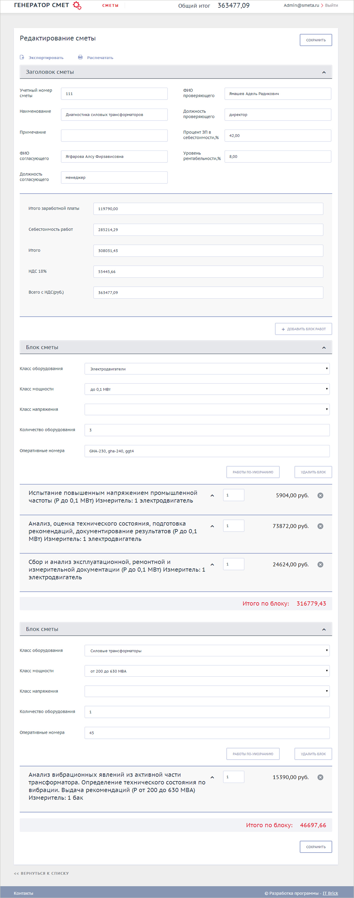
Task: Click the plus icon on Добавить блок работ
Action: pyautogui.click(x=283, y=329)
